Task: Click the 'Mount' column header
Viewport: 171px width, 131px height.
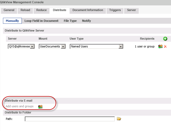Action: 43,39
